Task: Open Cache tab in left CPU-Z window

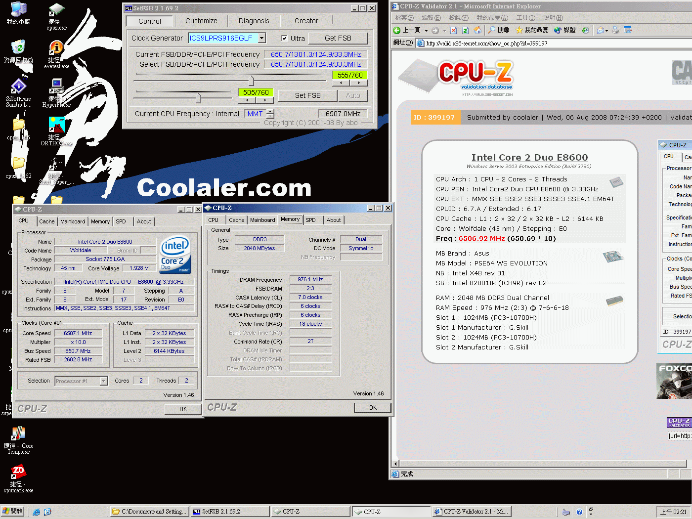Action: pos(47,221)
